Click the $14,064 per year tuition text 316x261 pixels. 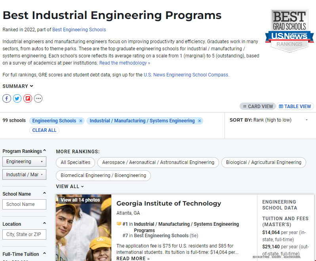pyautogui.click(x=284, y=236)
